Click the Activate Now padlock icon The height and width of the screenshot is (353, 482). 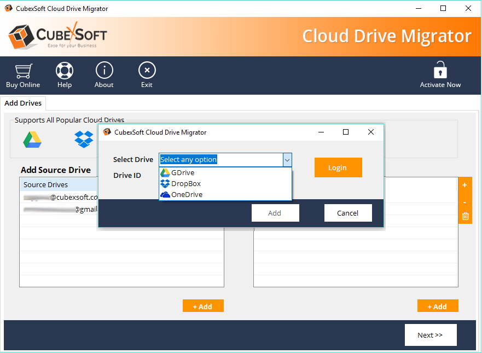point(440,71)
